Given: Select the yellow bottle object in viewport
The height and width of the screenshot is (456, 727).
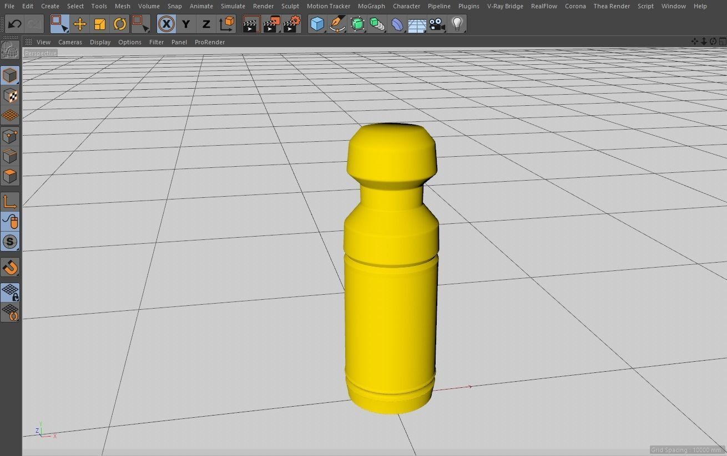Looking at the screenshot, I should [391, 268].
